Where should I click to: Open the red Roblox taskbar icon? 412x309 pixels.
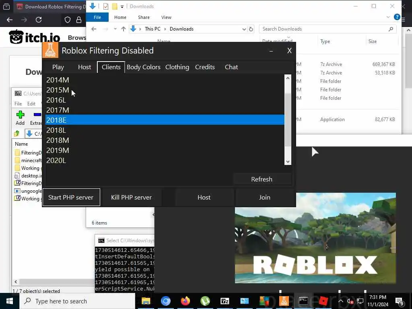point(323,301)
